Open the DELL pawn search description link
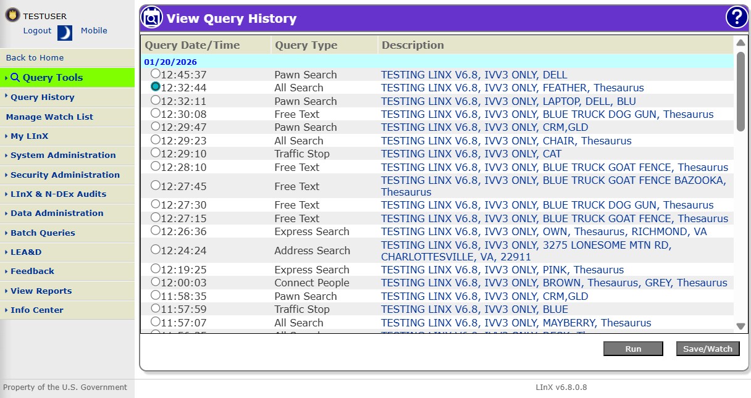This screenshot has width=751, height=398. pos(474,75)
